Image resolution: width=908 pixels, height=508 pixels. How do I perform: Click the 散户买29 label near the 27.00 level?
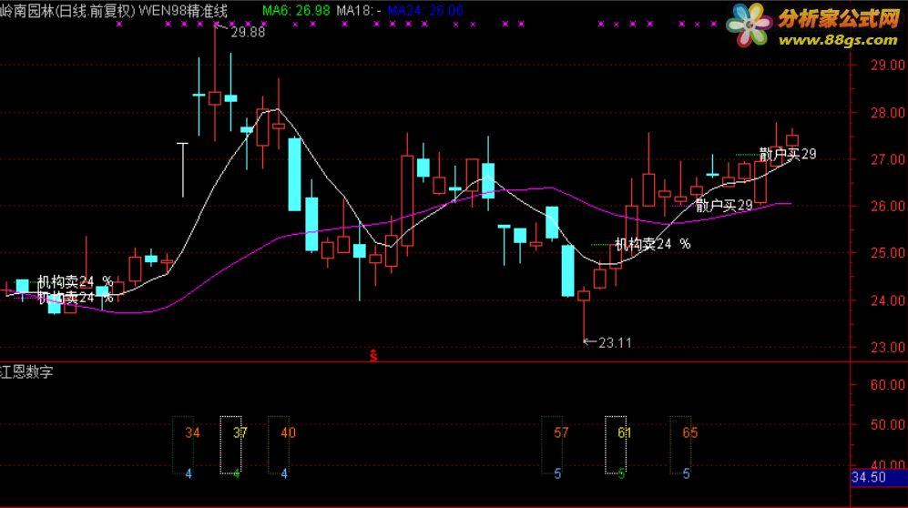click(x=788, y=154)
